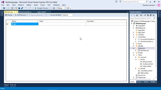The image size is (161, 90).
Task: Open the Solution Explorer window options arrow
Action: (x=151, y=12)
